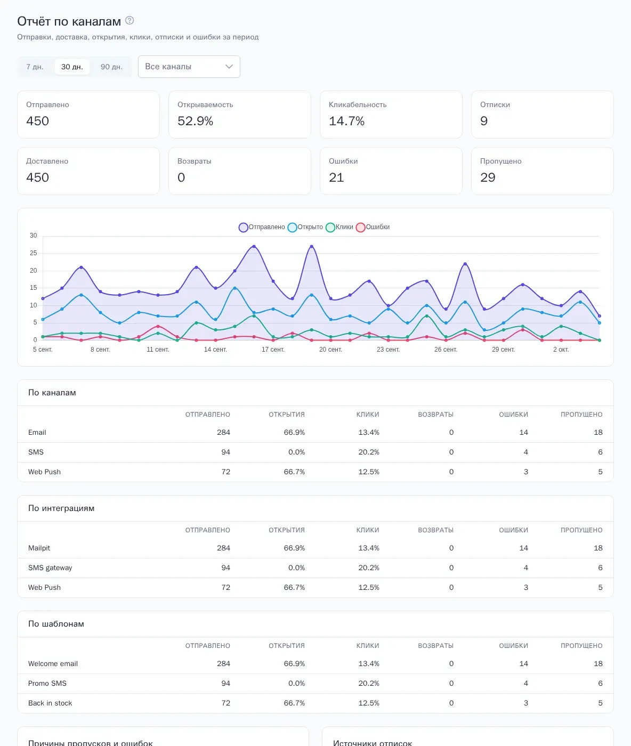Screen dimensions: 631x746
Task: Toggle Клики series in chart legend
Action: pyautogui.click(x=339, y=227)
